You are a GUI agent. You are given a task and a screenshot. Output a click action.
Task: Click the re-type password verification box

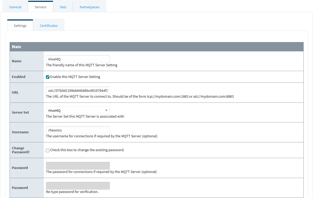pyautogui.click(x=78, y=186)
